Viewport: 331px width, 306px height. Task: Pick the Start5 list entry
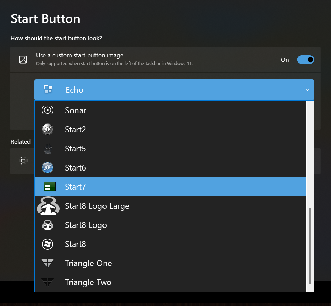point(170,148)
